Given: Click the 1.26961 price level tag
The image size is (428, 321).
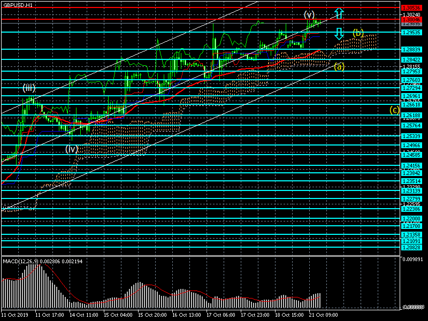Looking at the screenshot, I should 412,96.
